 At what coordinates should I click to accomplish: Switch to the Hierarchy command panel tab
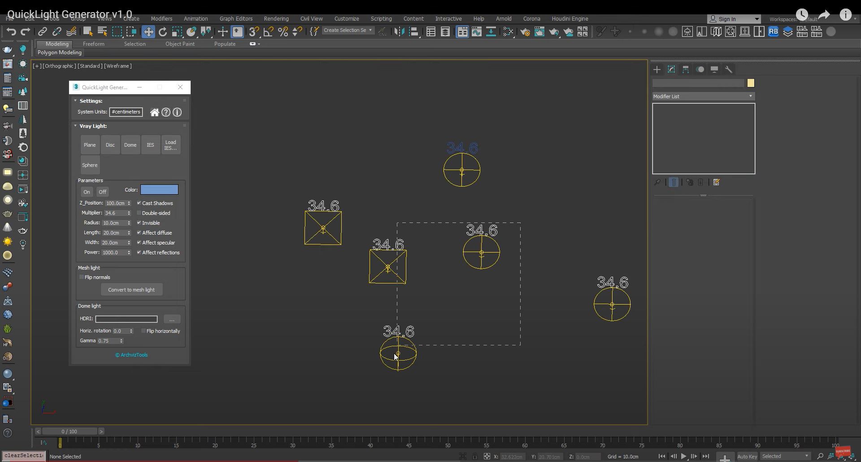[686, 70]
